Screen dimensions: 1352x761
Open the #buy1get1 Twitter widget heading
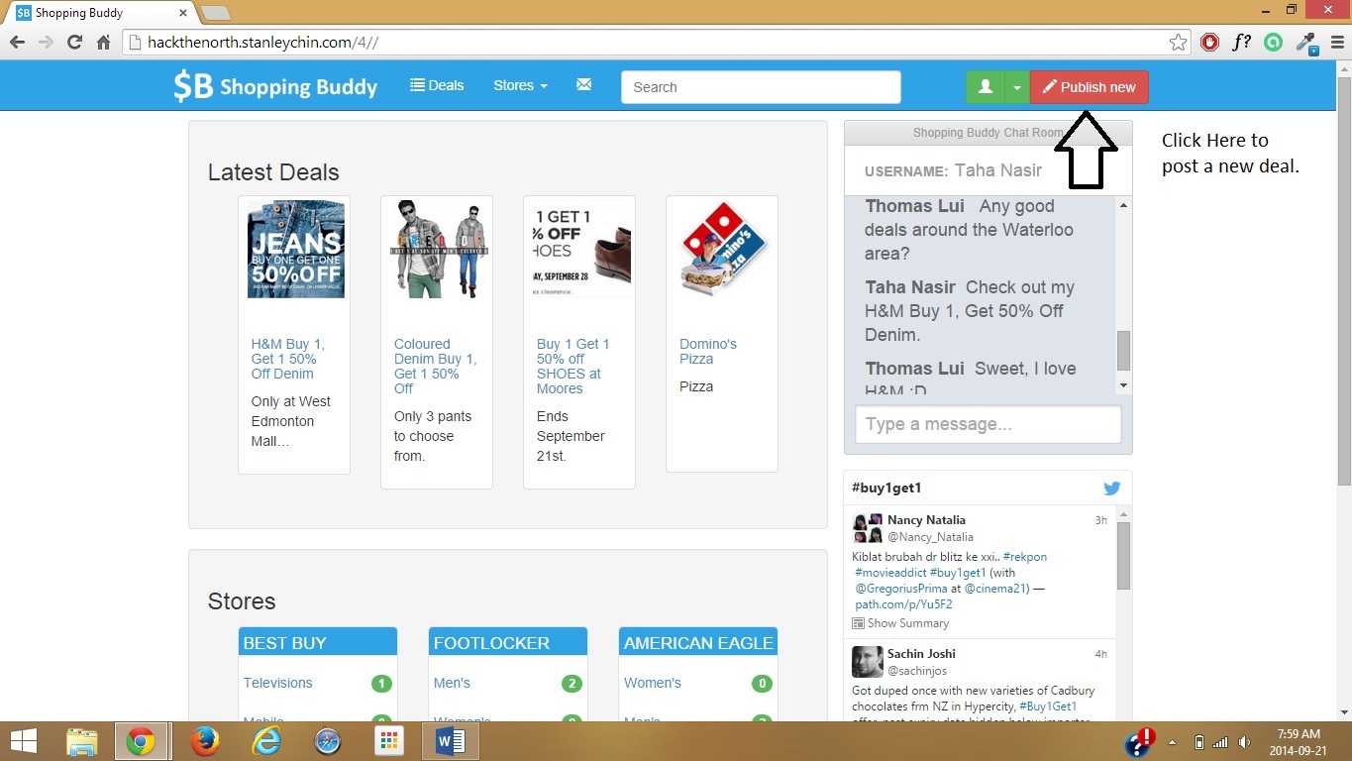[x=886, y=488]
